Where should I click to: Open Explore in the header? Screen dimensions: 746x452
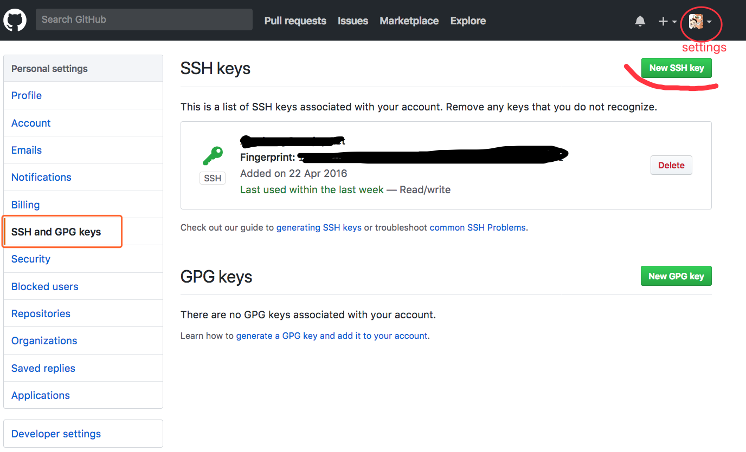coord(468,21)
